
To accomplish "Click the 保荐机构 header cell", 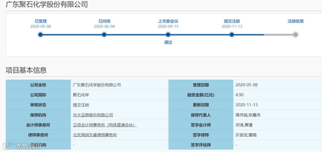I will click(x=38, y=115).
